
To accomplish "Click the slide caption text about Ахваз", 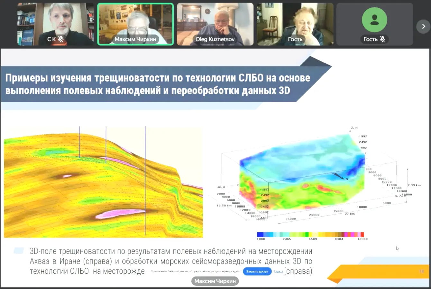I will 170,261.
